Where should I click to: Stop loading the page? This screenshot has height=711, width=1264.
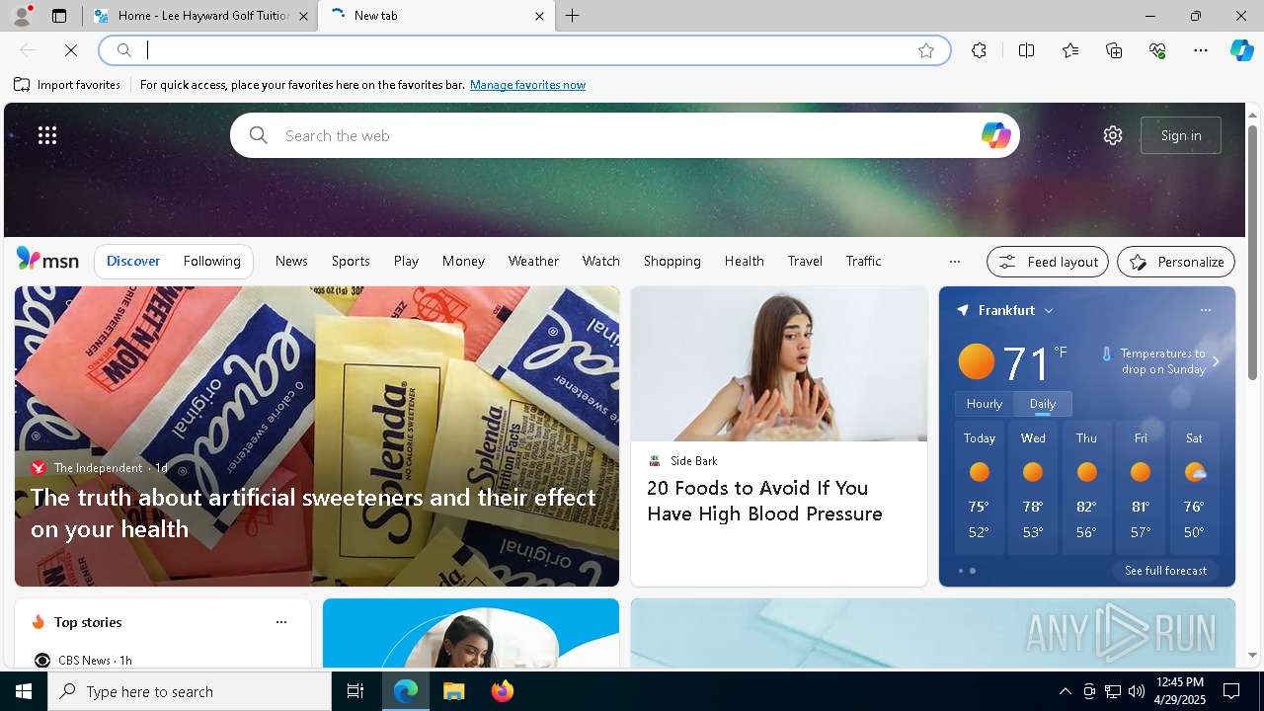(71, 50)
